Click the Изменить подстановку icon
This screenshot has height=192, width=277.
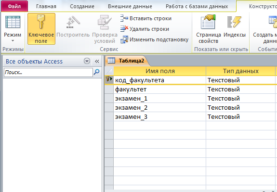pos(124,39)
